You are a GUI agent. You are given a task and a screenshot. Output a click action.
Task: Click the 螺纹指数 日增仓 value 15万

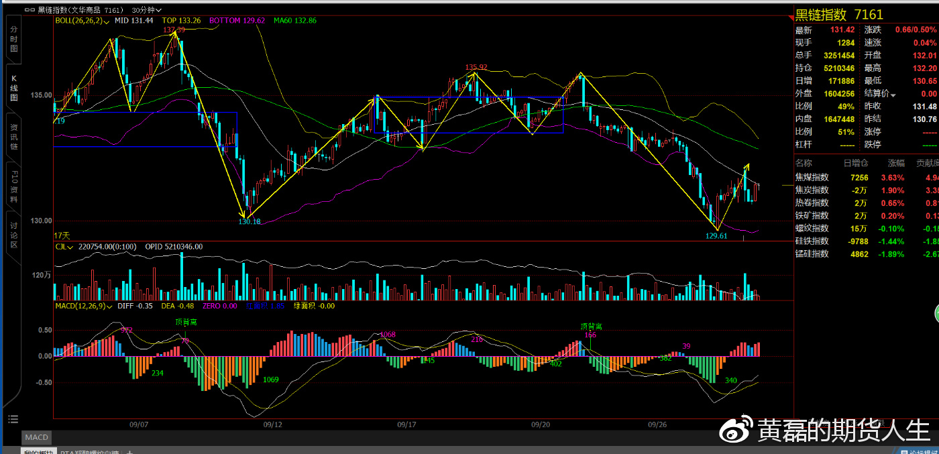pyautogui.click(x=859, y=229)
